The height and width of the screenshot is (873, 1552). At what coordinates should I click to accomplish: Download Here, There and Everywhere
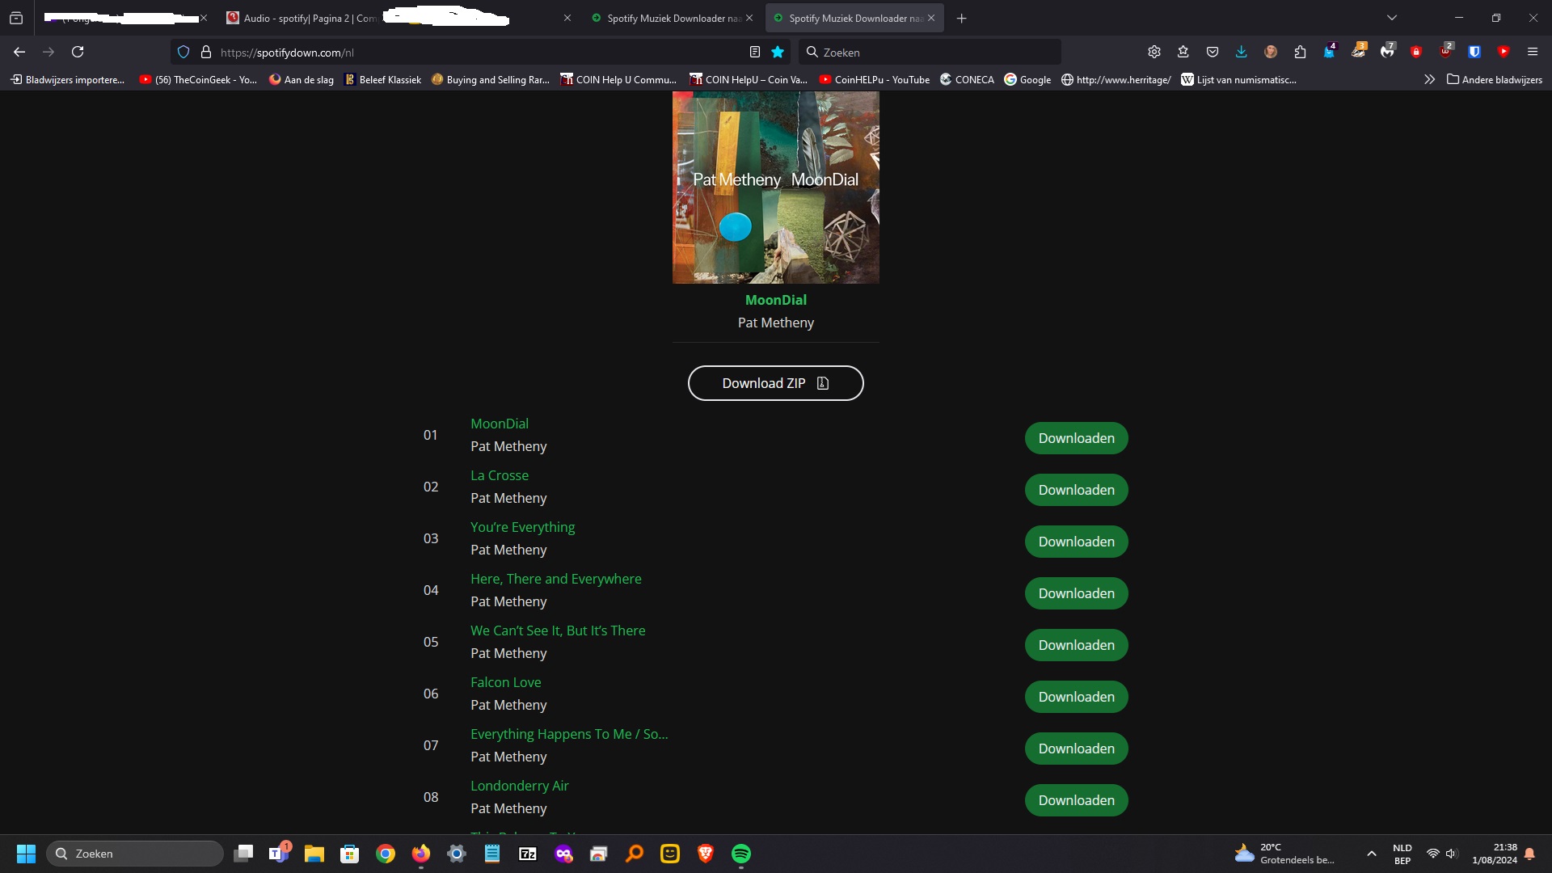[x=1077, y=593]
